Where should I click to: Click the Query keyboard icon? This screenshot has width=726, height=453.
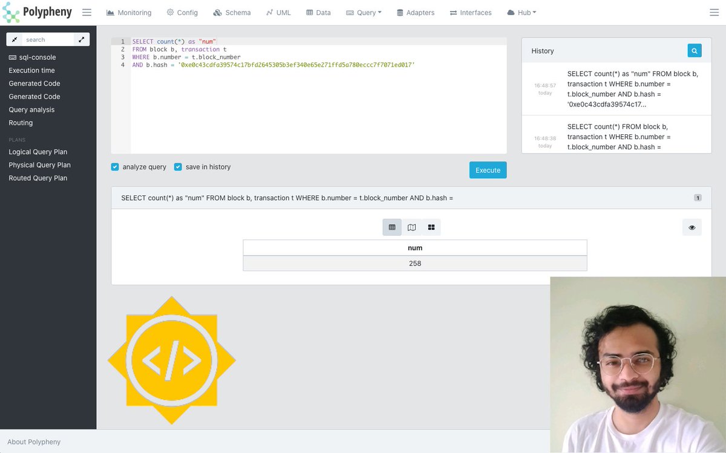350,13
